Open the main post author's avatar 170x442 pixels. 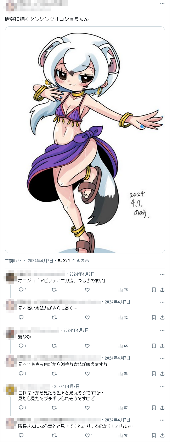[x=12, y=5]
